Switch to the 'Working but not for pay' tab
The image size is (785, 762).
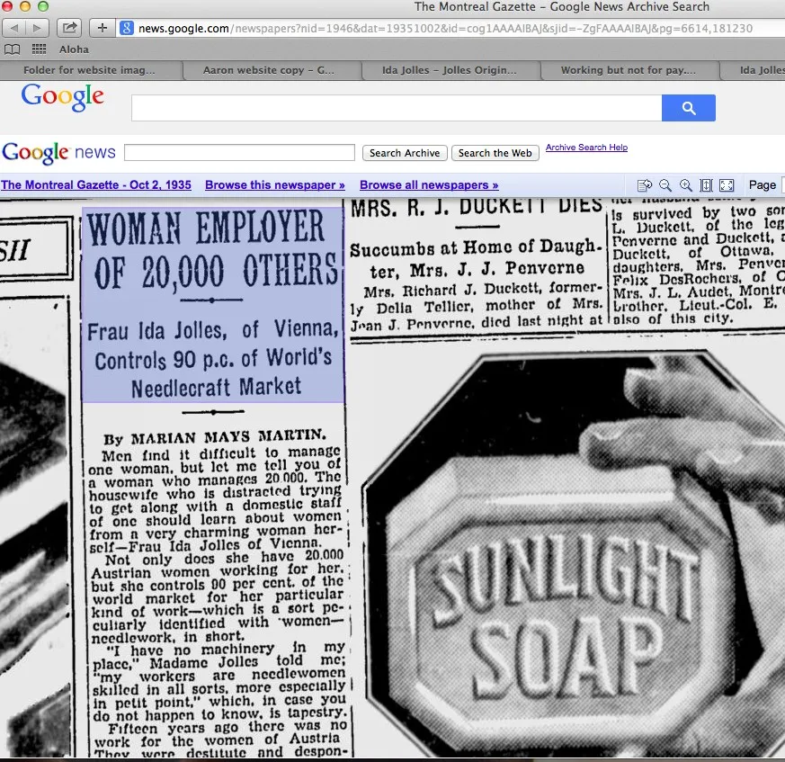point(628,70)
